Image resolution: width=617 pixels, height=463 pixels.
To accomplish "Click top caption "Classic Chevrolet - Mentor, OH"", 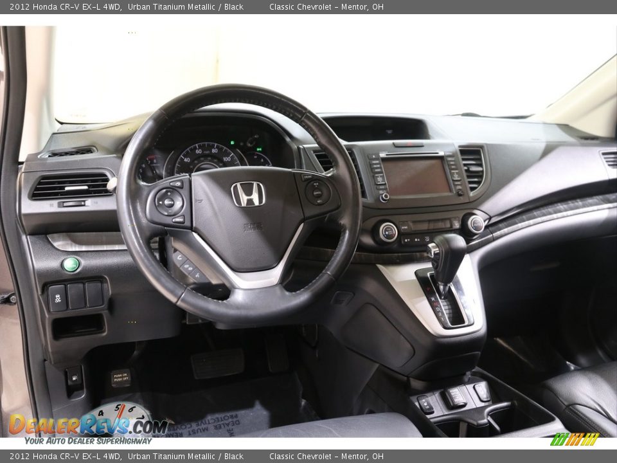I will tap(326, 6).
